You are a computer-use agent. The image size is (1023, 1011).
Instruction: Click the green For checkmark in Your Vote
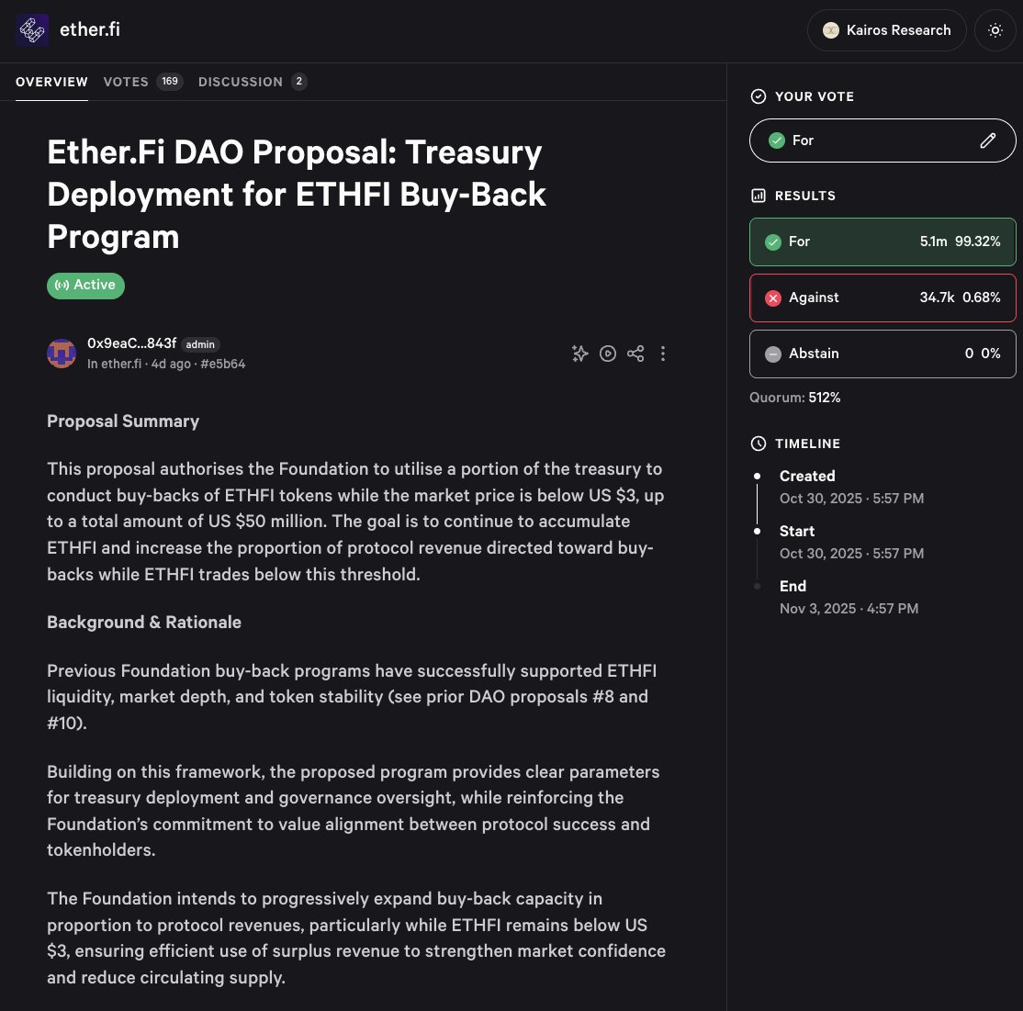point(776,140)
